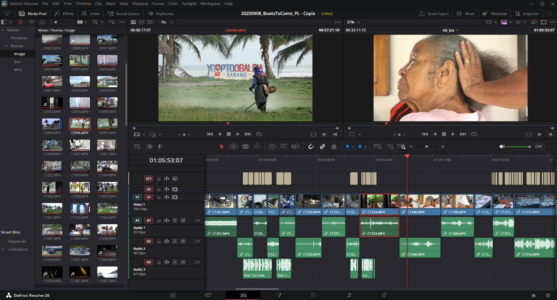Viewport: 557px width, 300px height.
Task: Open the Deliver page rocket icon
Action: coord(384,295)
